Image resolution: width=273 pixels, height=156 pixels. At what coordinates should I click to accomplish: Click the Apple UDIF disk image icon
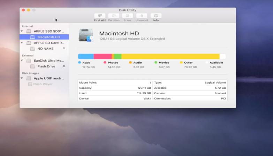point(29,78)
